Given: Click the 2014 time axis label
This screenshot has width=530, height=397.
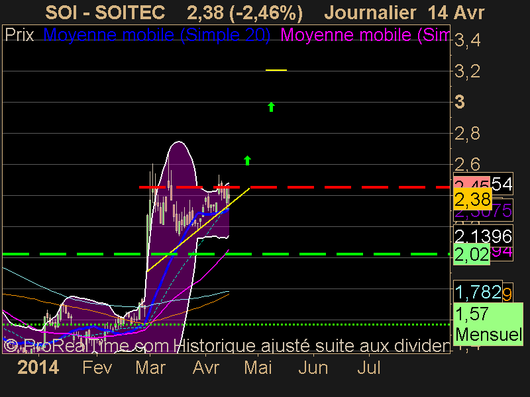Looking at the screenshot, I should coord(38,367).
